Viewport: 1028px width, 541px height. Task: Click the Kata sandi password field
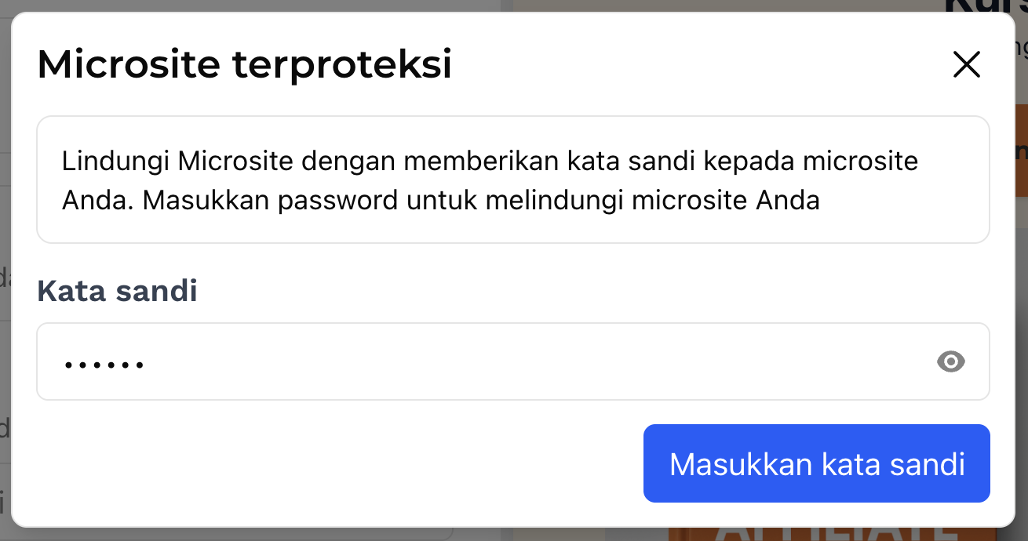(487, 361)
